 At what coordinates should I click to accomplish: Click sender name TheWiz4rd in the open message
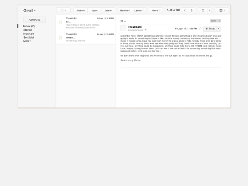[x=135, y=27]
